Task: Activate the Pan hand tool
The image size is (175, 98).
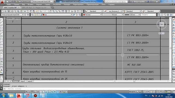Action: [x=51, y=11]
